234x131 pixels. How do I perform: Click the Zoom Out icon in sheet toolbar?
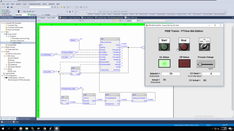[x=83, y=21]
